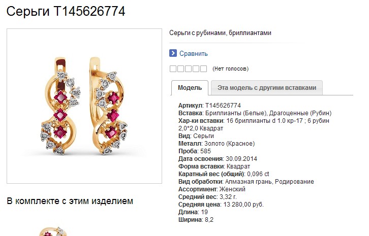Rate three stars using third rating box
This screenshot has width=369, height=236.
click(188, 69)
